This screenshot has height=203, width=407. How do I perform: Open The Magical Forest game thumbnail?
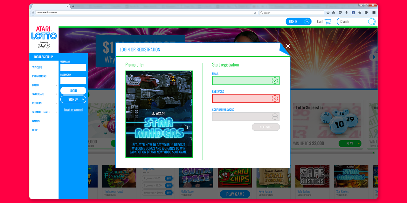tap(119, 176)
